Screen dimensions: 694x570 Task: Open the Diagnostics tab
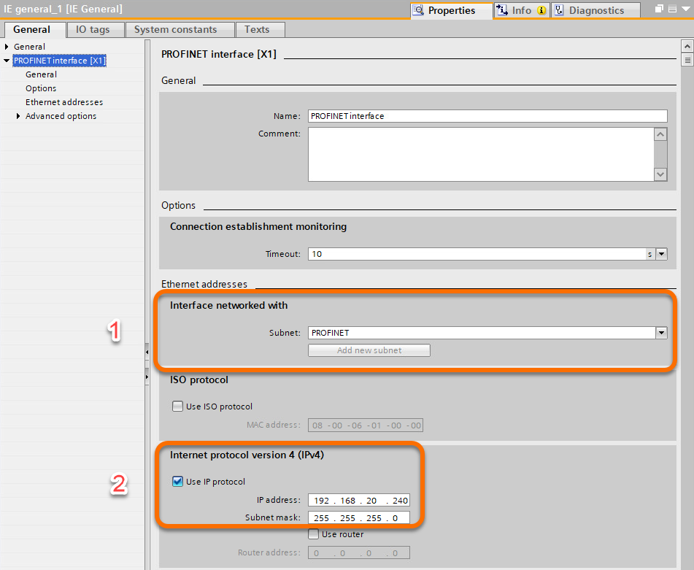point(595,10)
